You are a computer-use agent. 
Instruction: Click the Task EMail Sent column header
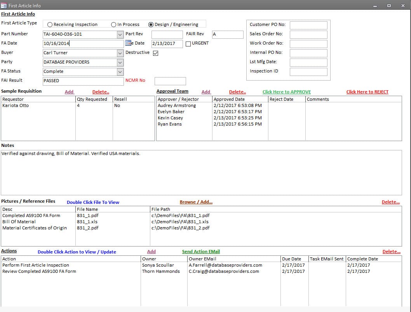click(x=327, y=259)
